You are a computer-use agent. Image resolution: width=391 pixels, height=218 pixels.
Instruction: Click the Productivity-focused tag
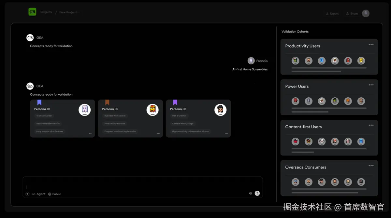(115, 124)
